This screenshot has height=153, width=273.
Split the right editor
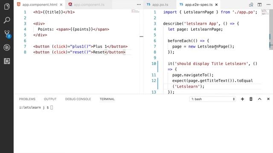pyautogui.click(x=259, y=5)
